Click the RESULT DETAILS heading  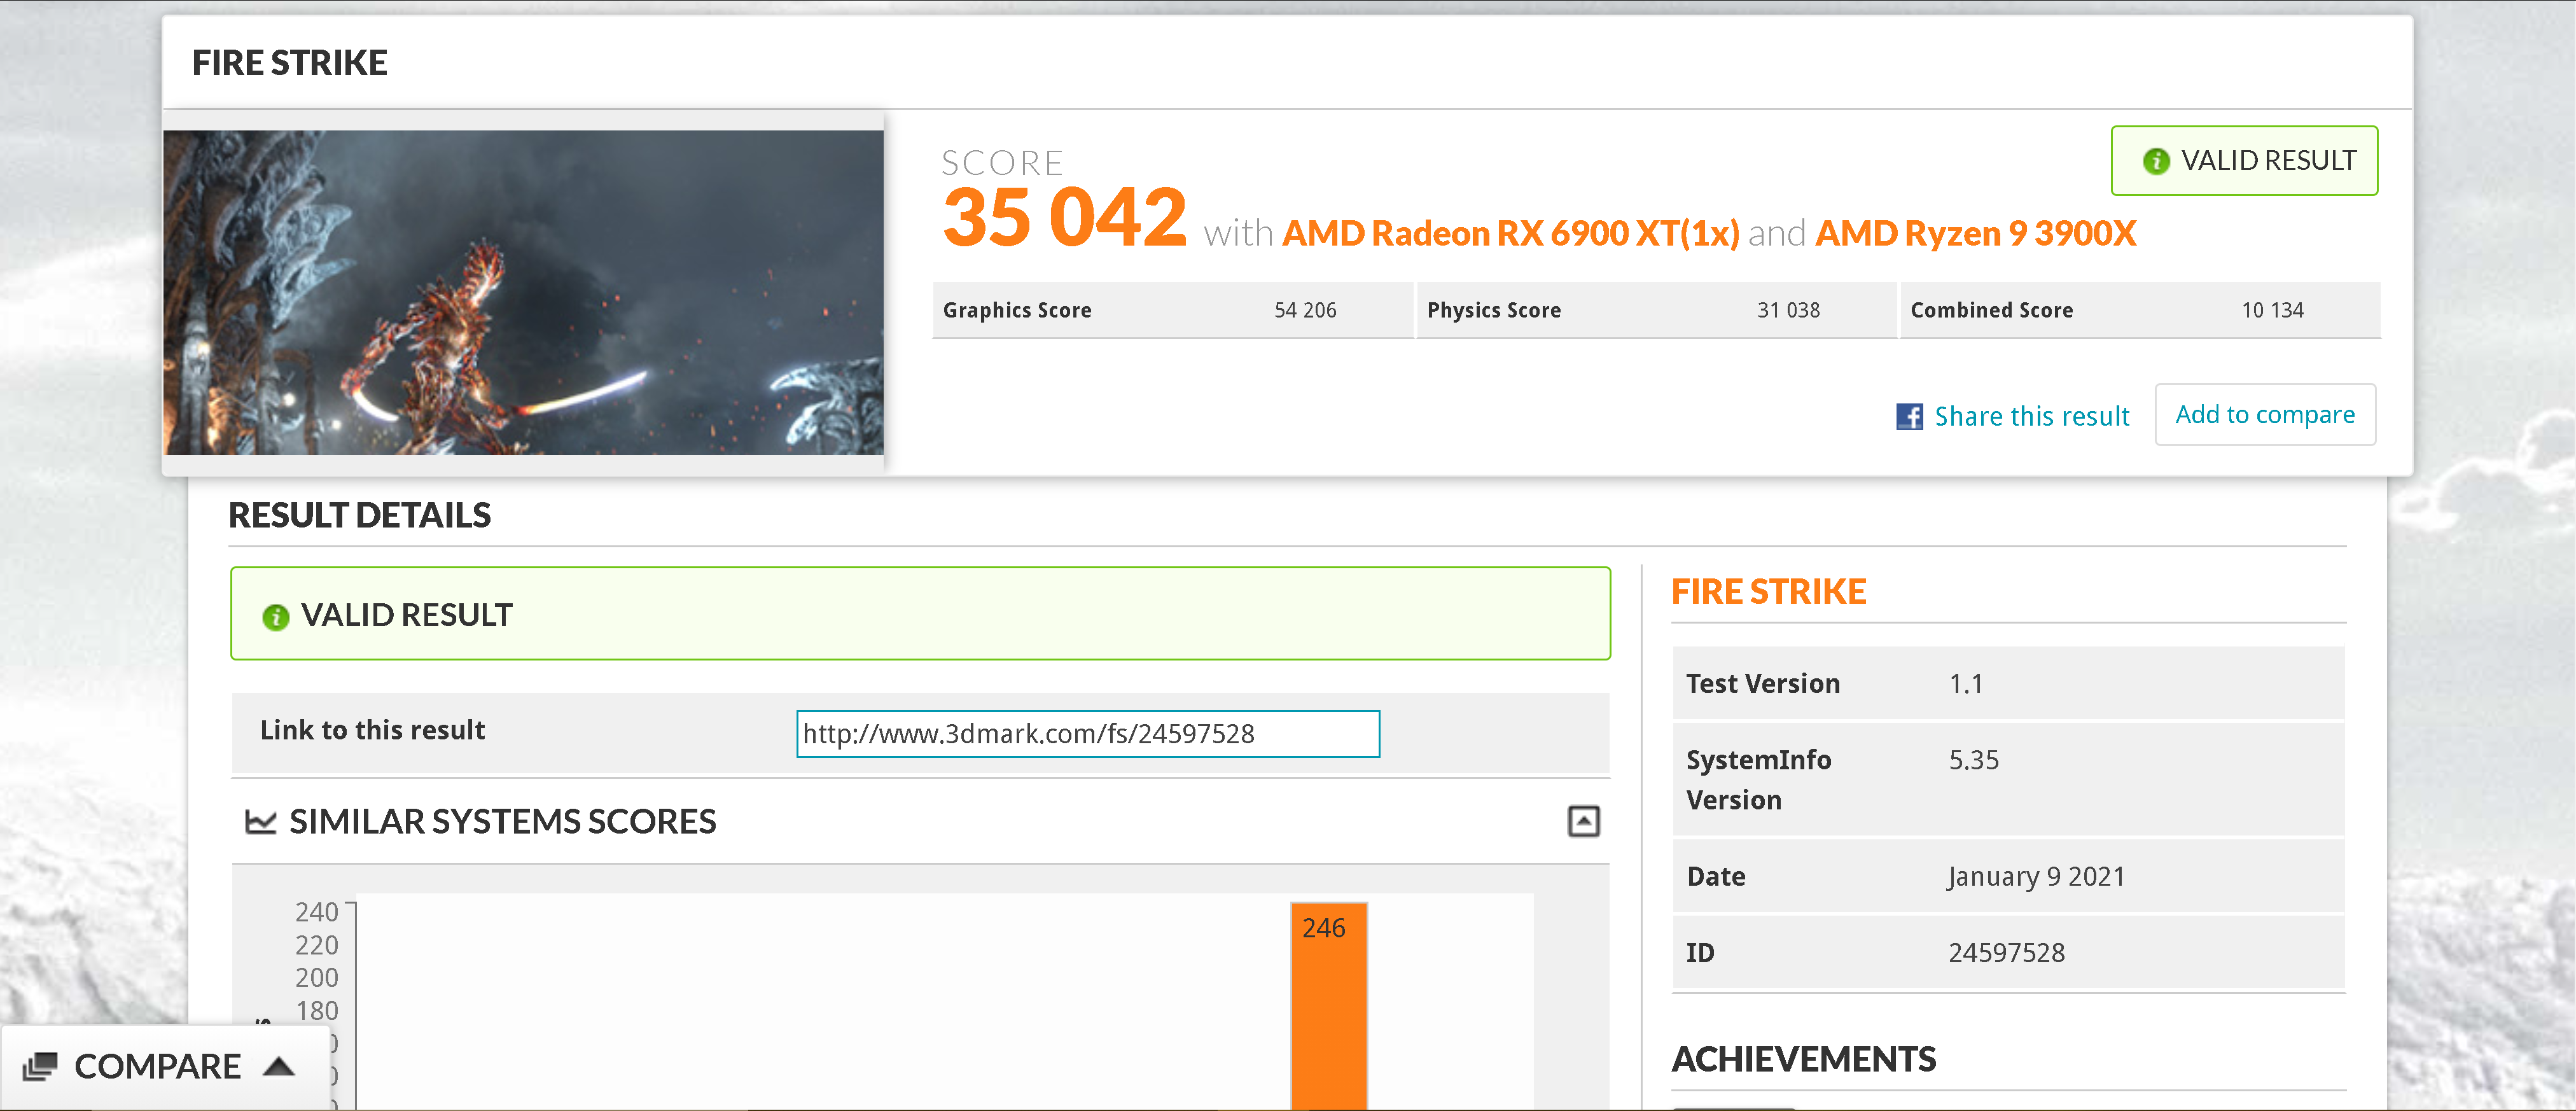pos(359,515)
